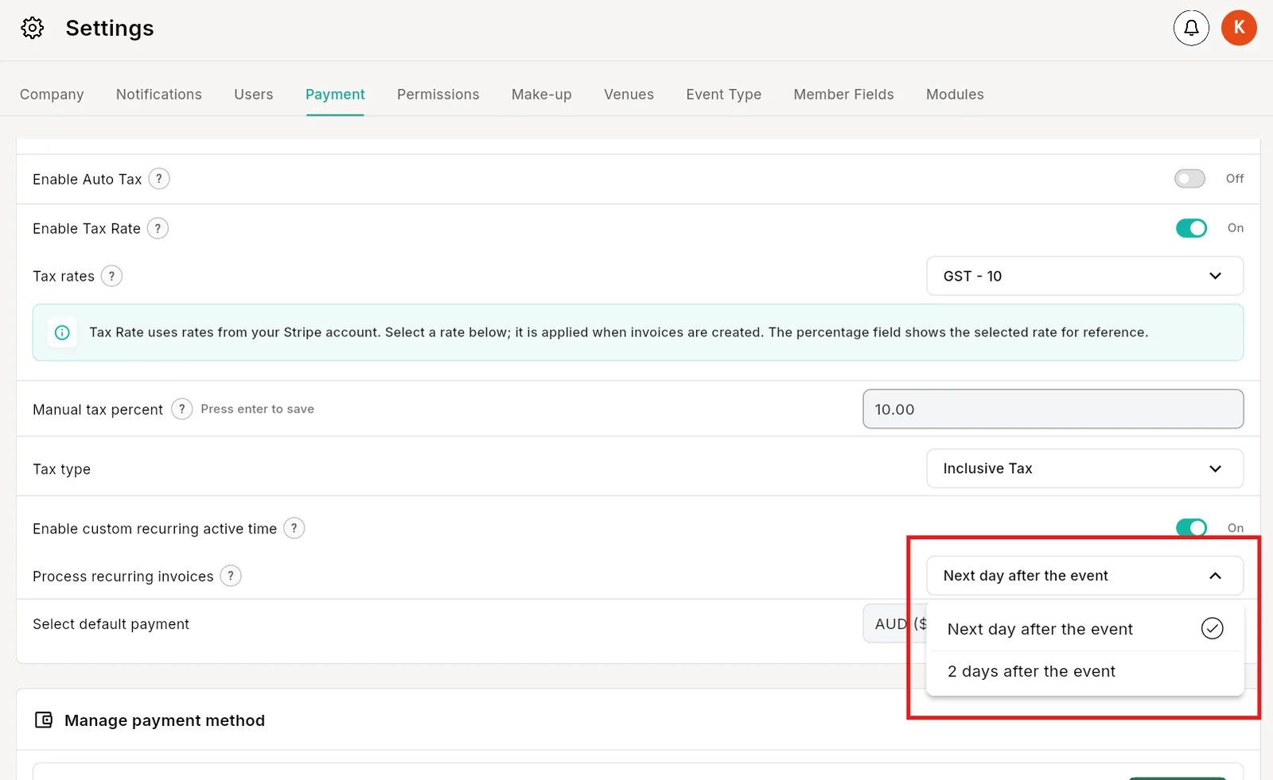The width and height of the screenshot is (1273, 780).
Task: Click the Tax type label
Action: pos(62,469)
